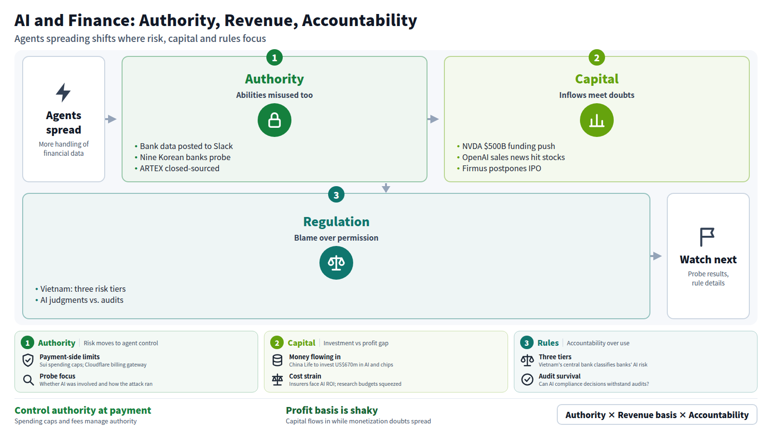Screen dimensions: 772x434
Task: Click the 'Accountability over use' caption
Action: [598, 343]
